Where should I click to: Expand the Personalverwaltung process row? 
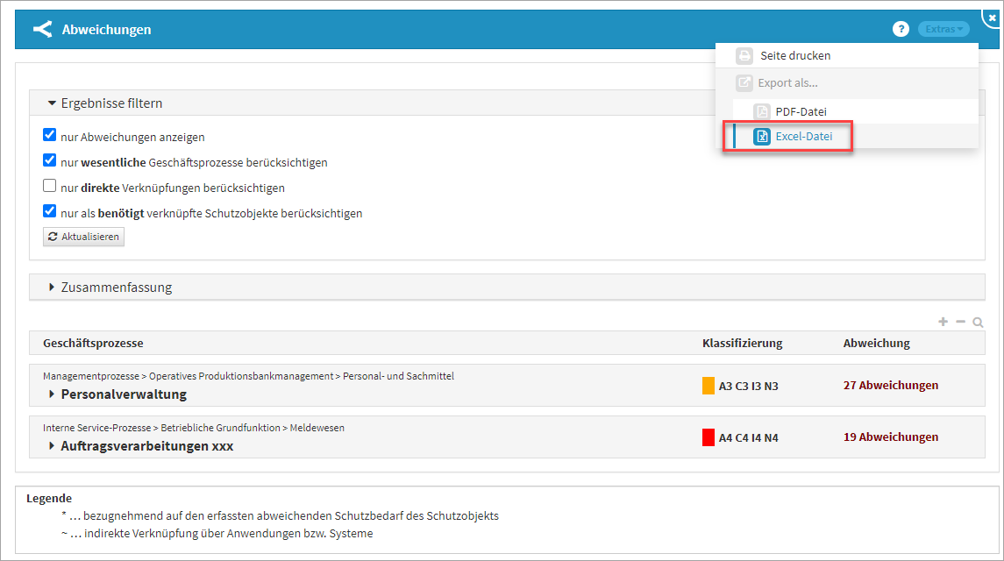(x=52, y=394)
